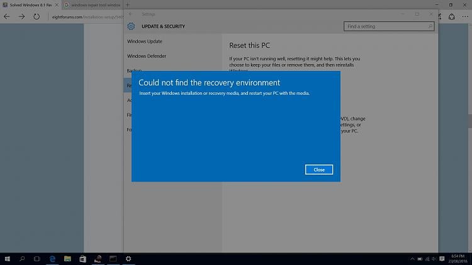Viewport: 472px width, 265px height.
Task: Go back in Edge browser
Action: click(x=7, y=17)
